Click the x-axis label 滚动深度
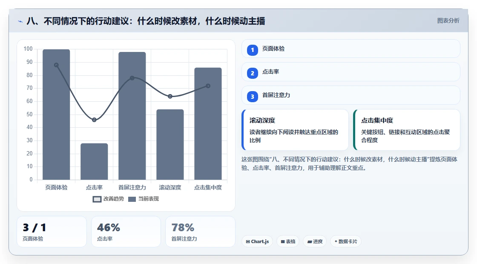Viewport: 477px width, 264px height. 170,187
